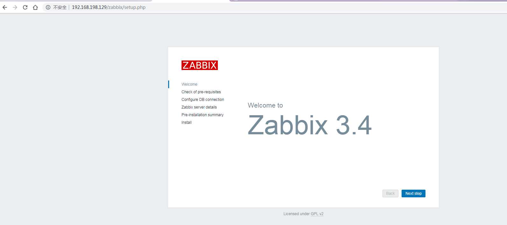Focus the address bar URL

coord(109,7)
